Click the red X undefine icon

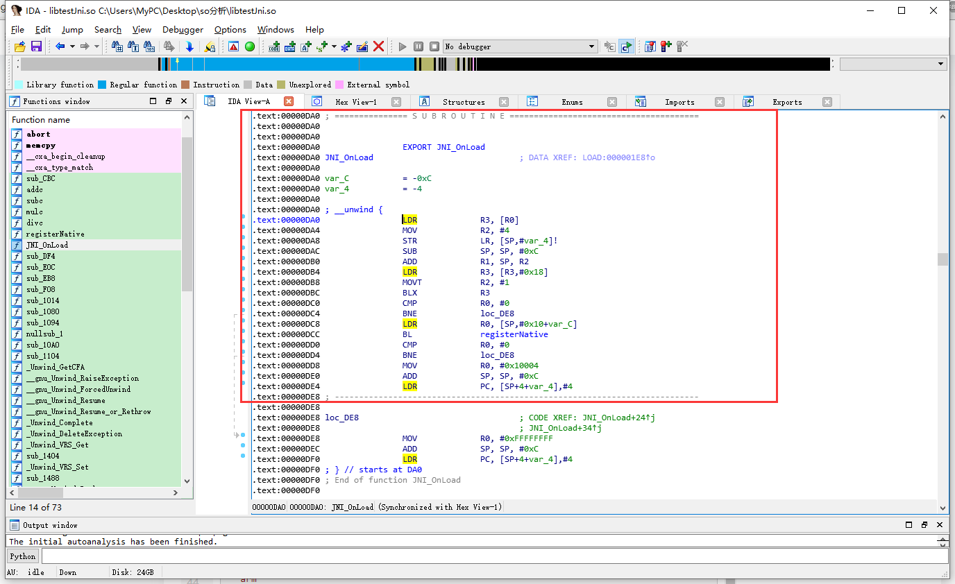click(379, 46)
